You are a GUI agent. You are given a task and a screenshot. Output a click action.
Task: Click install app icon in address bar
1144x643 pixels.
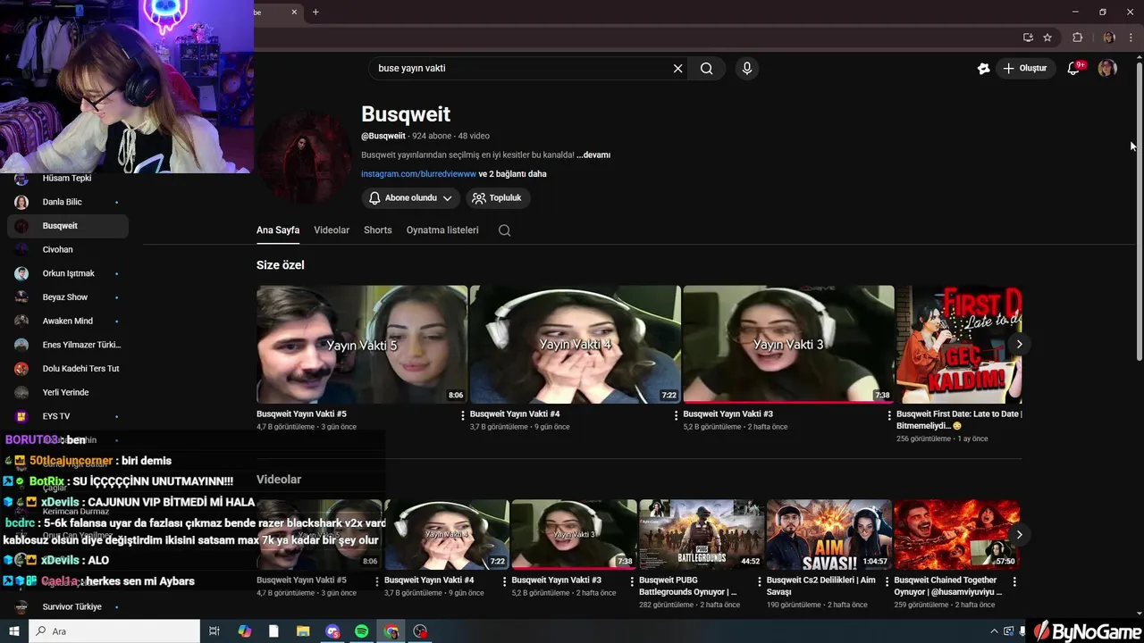(1028, 38)
